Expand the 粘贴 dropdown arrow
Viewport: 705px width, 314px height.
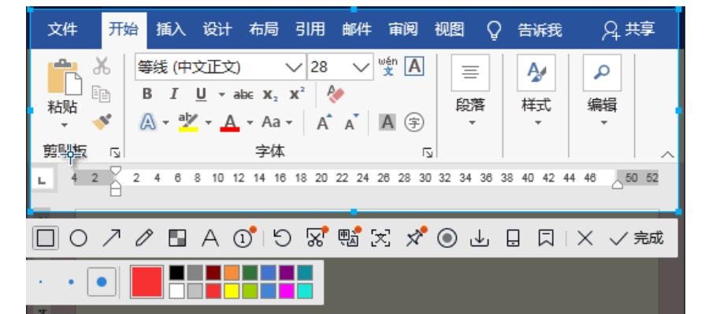(64, 125)
